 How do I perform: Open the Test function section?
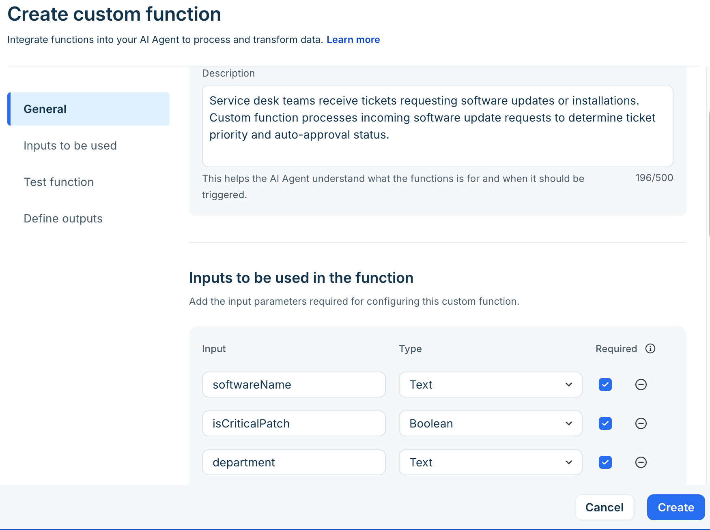click(x=59, y=182)
